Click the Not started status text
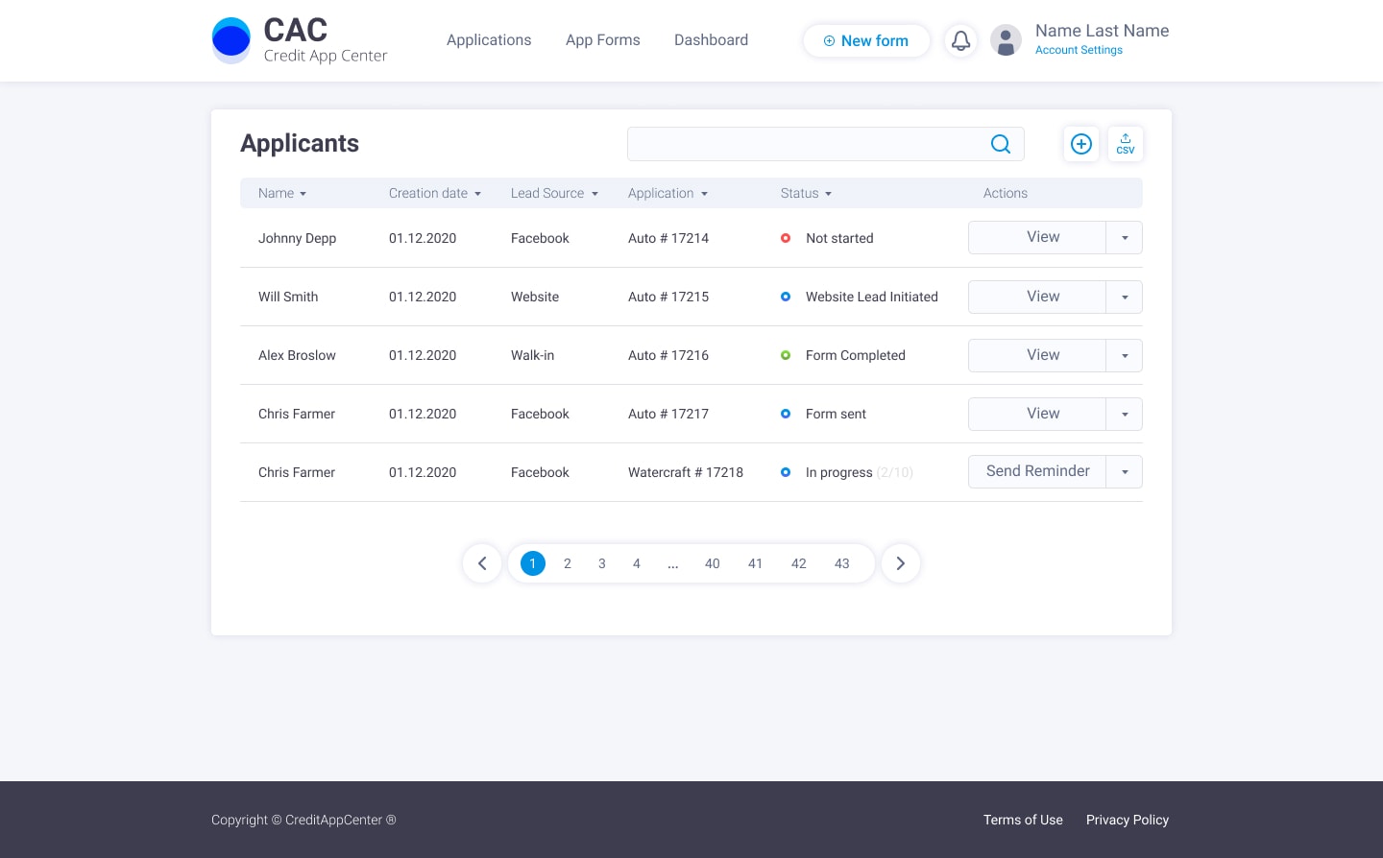 [x=839, y=238]
